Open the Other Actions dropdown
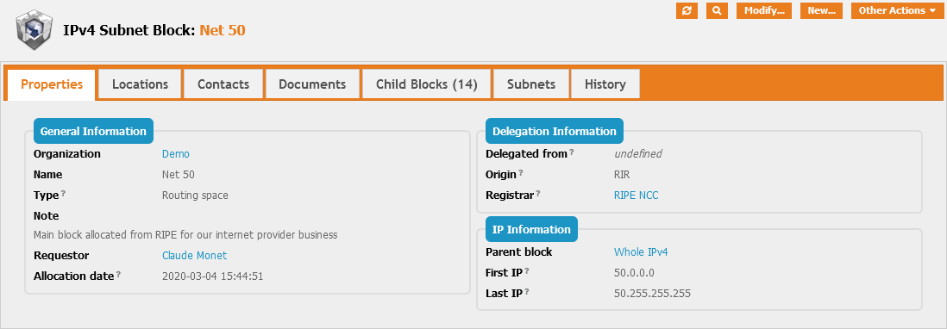 [897, 11]
